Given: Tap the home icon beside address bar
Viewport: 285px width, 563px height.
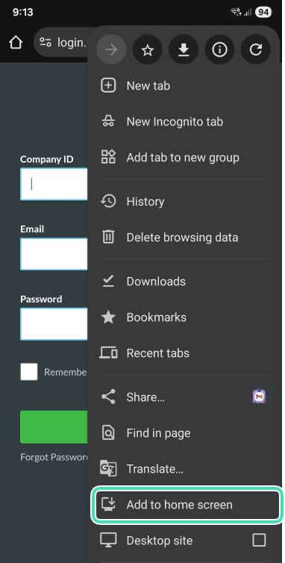Looking at the screenshot, I should coord(16,43).
